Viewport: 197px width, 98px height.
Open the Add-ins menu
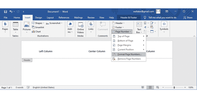coord(70,27)
